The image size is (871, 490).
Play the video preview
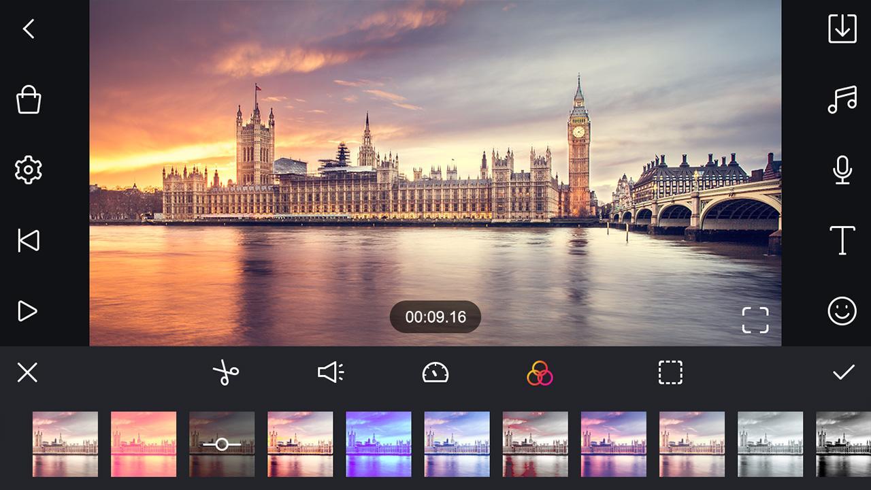(27, 311)
